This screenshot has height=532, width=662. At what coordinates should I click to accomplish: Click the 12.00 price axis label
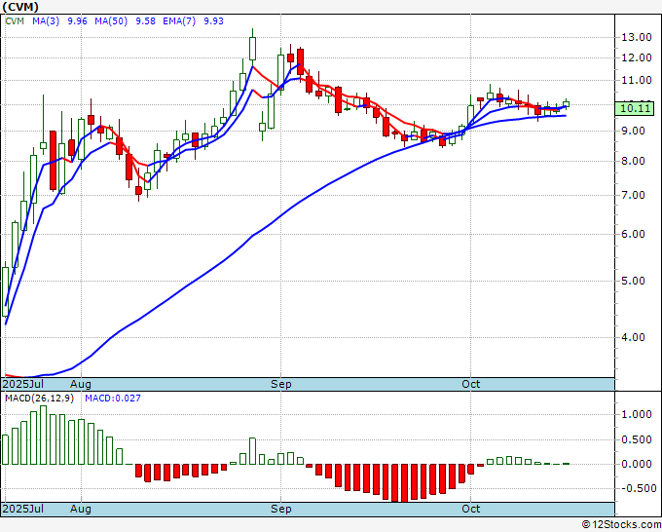pyautogui.click(x=637, y=57)
